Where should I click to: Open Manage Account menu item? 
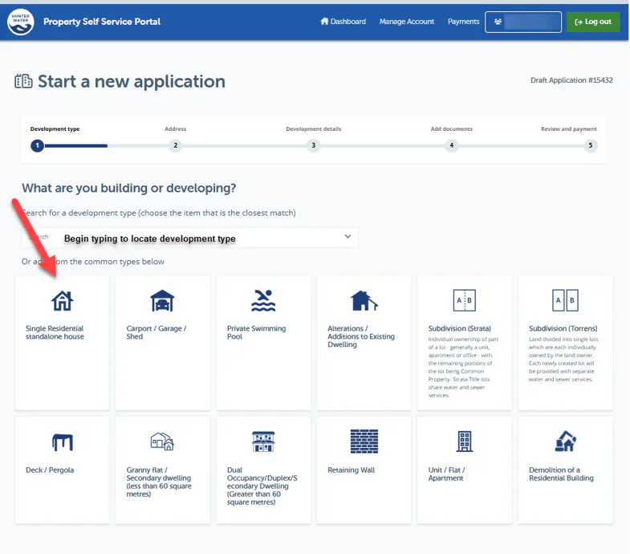[407, 22]
